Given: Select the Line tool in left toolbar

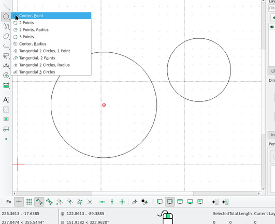Looking at the screenshot, I should click(x=7, y=7).
